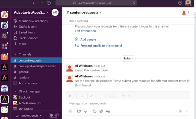196x119 pixels.
Task: Select the content-requests channel in sidebar
Action: pos(36,61)
